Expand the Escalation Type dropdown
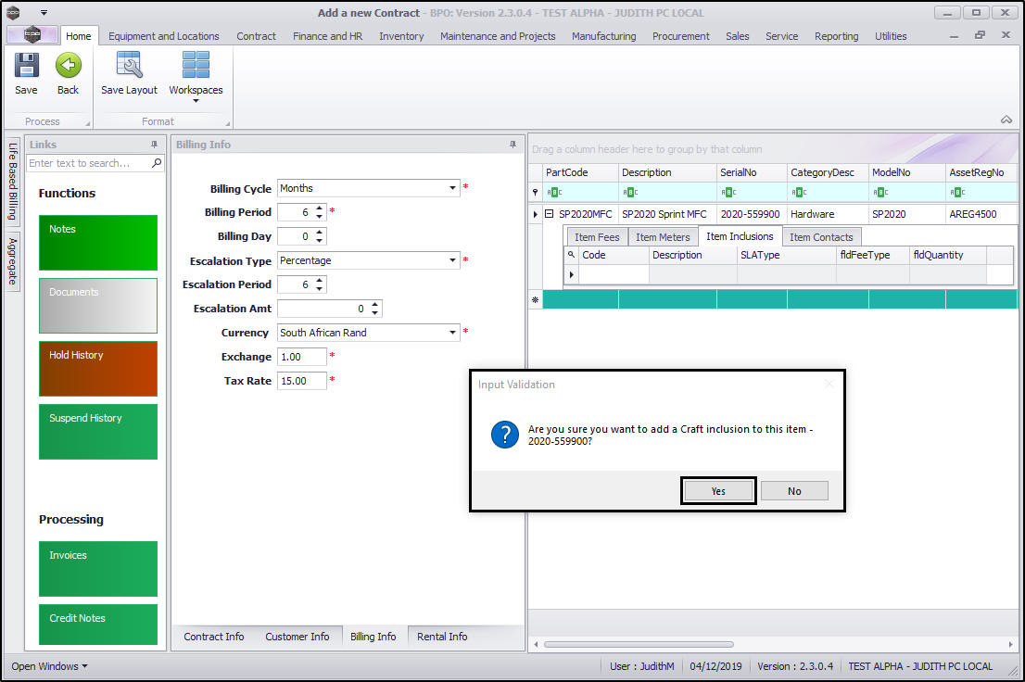 point(453,260)
